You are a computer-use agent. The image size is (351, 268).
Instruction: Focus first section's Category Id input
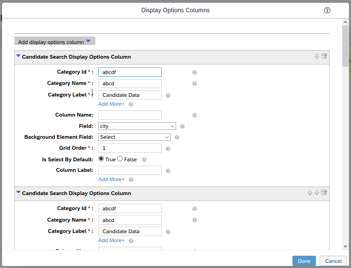pyautogui.click(x=130, y=72)
